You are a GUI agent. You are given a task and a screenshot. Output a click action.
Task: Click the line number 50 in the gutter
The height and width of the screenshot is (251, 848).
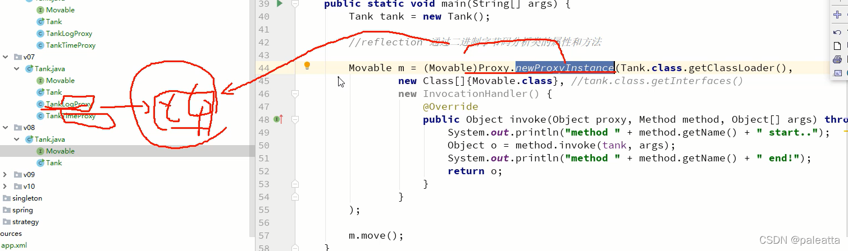tap(263, 145)
